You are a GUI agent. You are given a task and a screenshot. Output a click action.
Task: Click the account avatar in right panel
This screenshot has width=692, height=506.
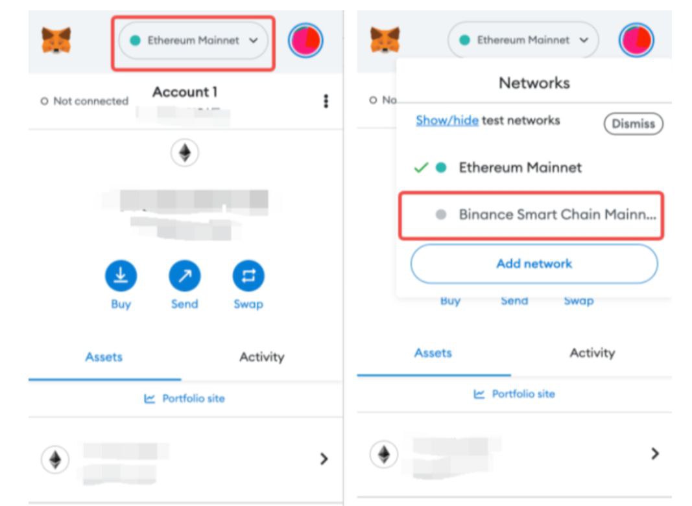pos(636,40)
